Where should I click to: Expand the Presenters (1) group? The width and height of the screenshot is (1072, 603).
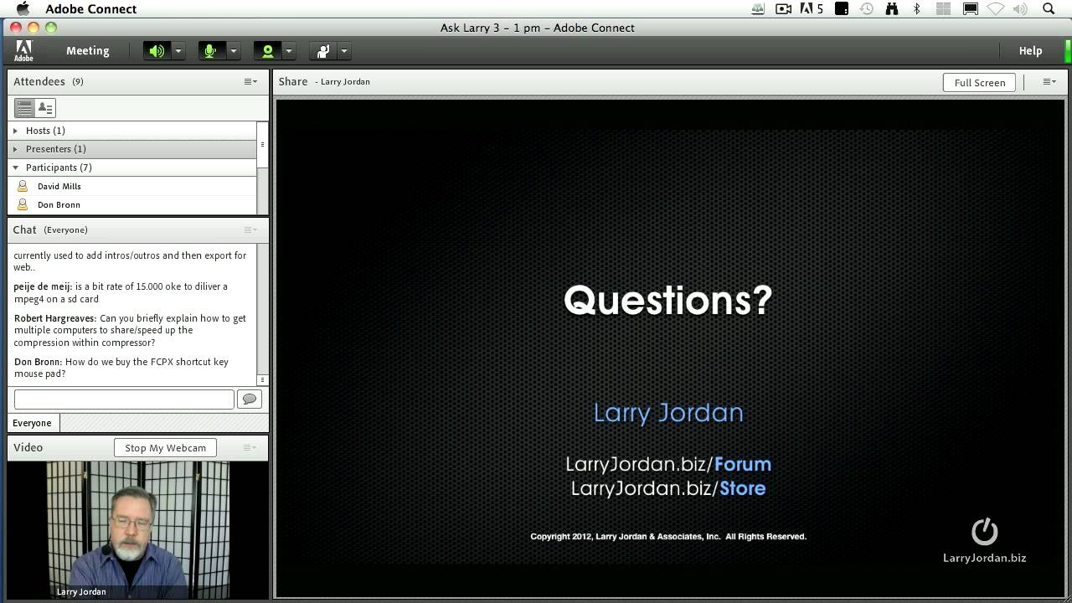pos(16,149)
